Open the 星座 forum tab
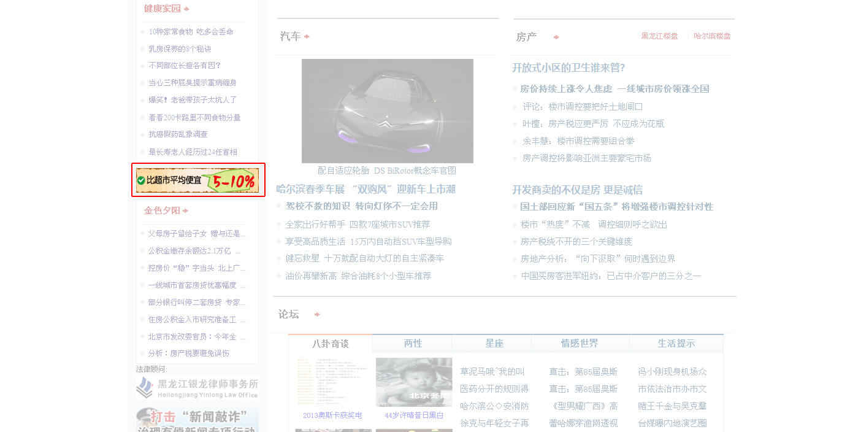 tap(494, 344)
